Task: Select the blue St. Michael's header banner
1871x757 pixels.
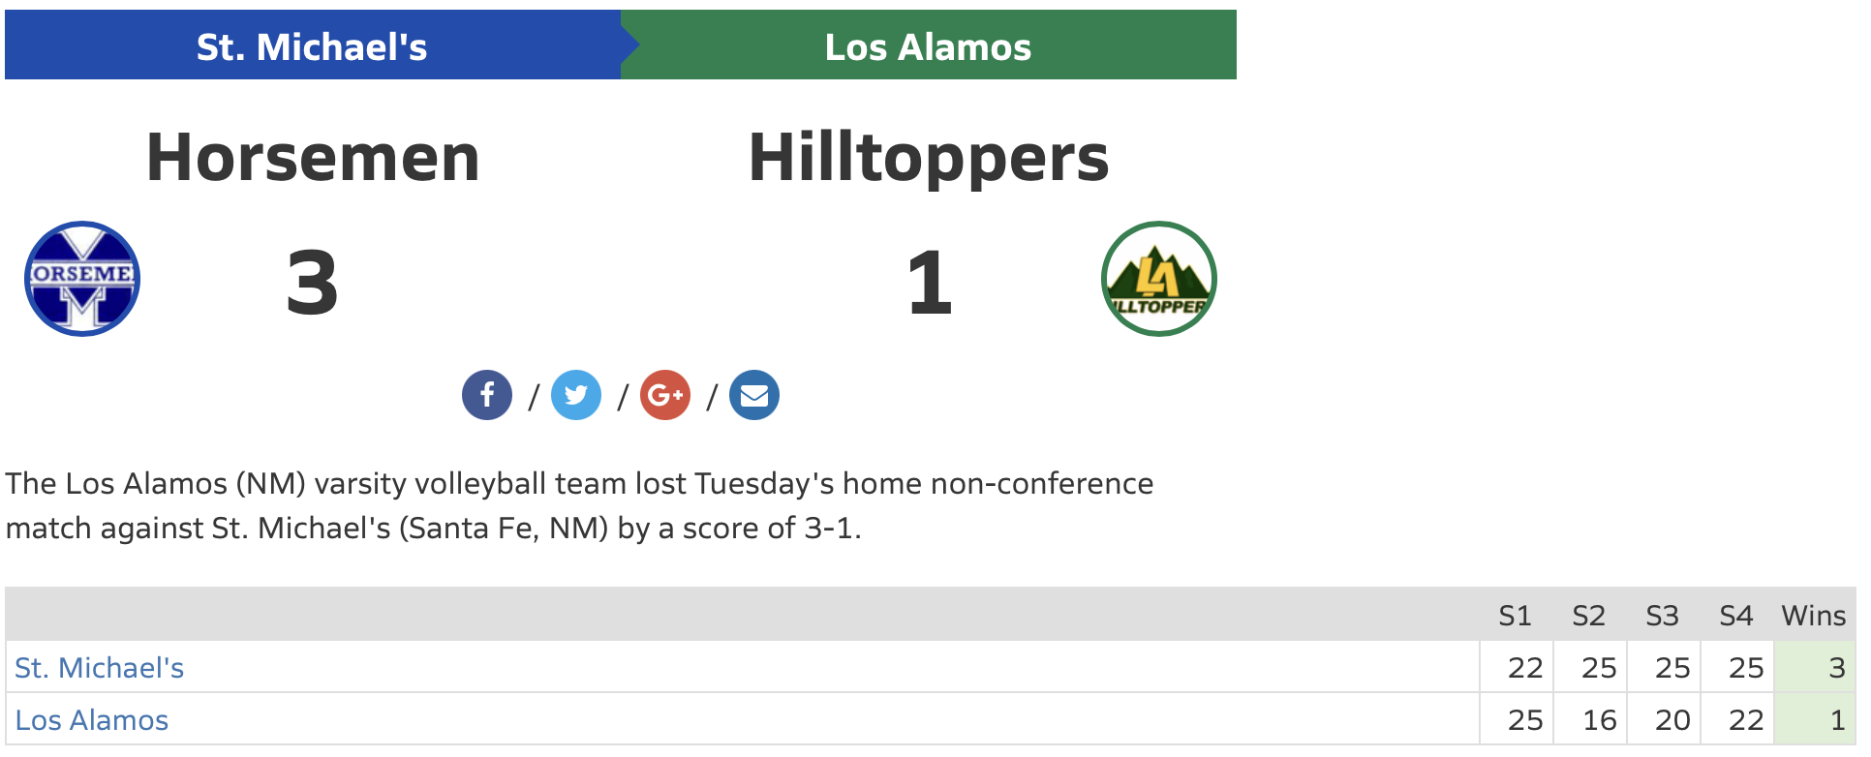Action: (x=312, y=46)
